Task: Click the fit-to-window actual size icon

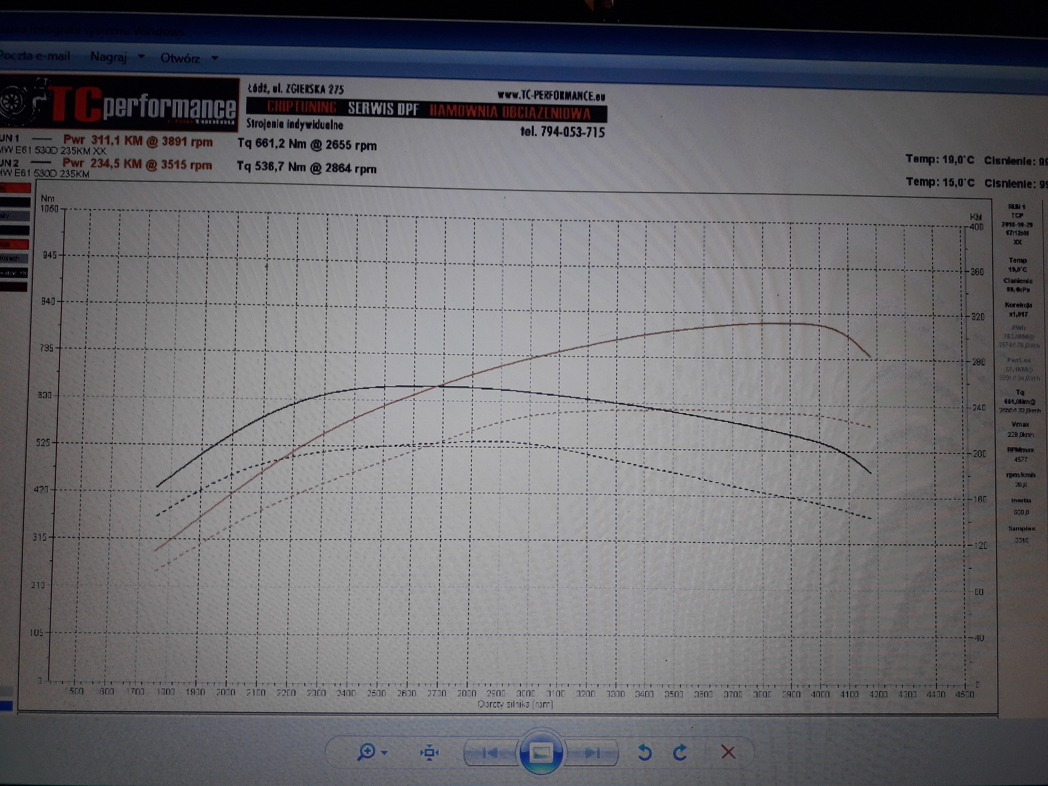Action: 429,752
